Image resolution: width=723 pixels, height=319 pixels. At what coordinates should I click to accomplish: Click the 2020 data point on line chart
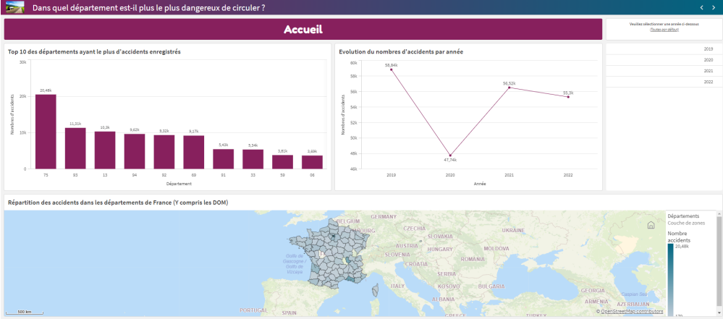pyautogui.click(x=451, y=156)
